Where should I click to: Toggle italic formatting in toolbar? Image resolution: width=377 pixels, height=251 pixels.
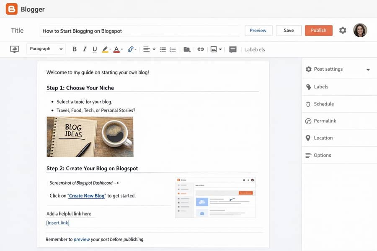(85, 49)
